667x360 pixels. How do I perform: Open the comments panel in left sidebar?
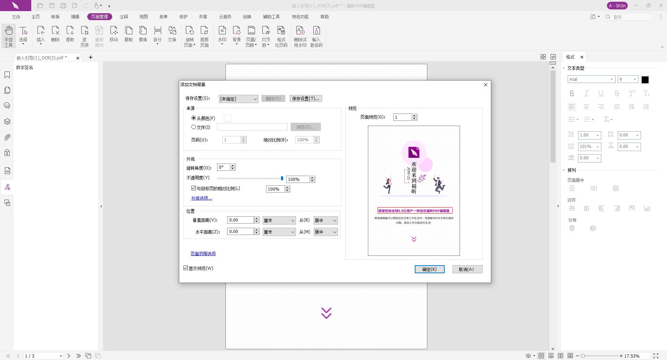click(7, 106)
